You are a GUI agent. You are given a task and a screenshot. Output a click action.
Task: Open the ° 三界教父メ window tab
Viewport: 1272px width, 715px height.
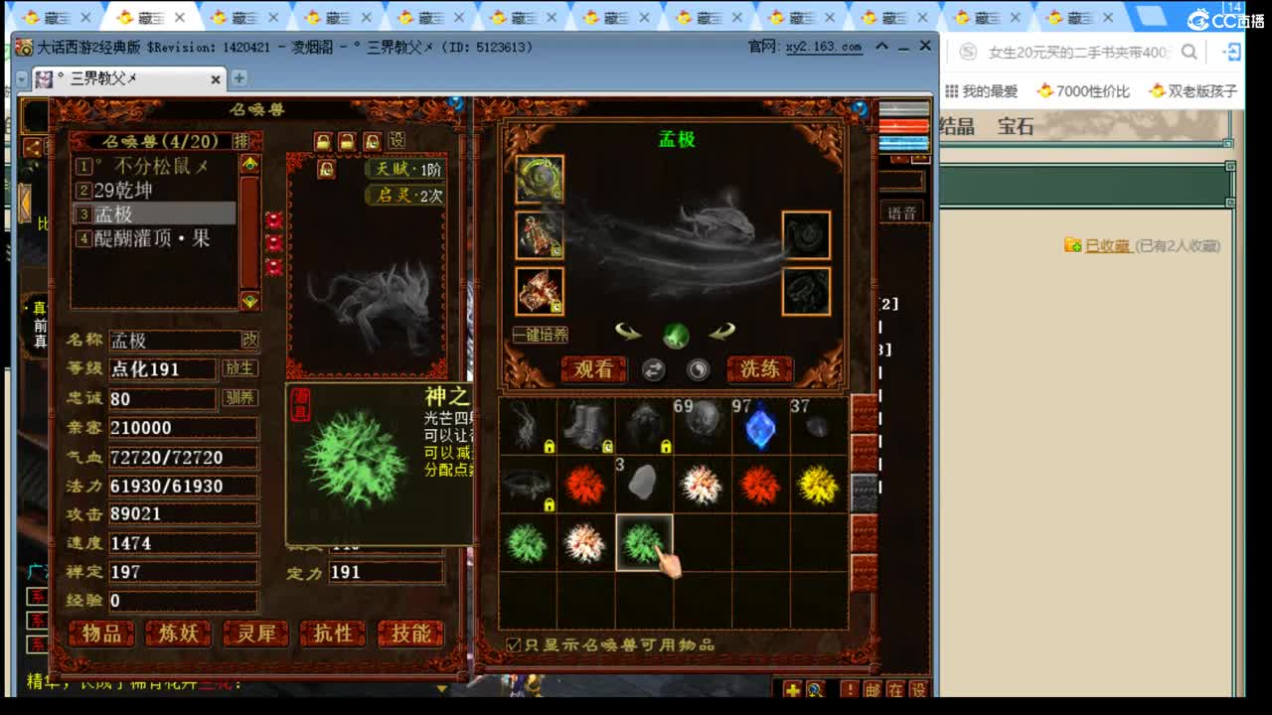(x=129, y=78)
